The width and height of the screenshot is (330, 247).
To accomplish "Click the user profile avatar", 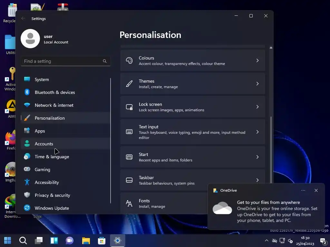I will point(30,39).
